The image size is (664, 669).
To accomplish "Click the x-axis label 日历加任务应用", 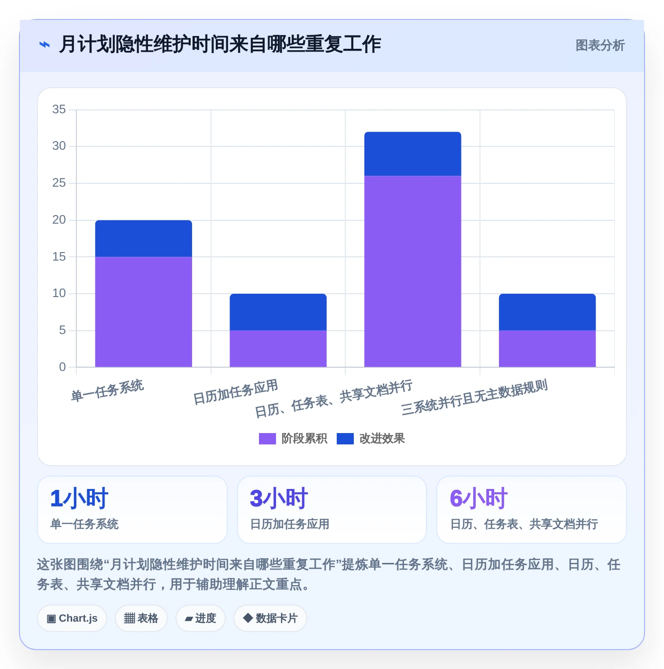I will [x=236, y=392].
